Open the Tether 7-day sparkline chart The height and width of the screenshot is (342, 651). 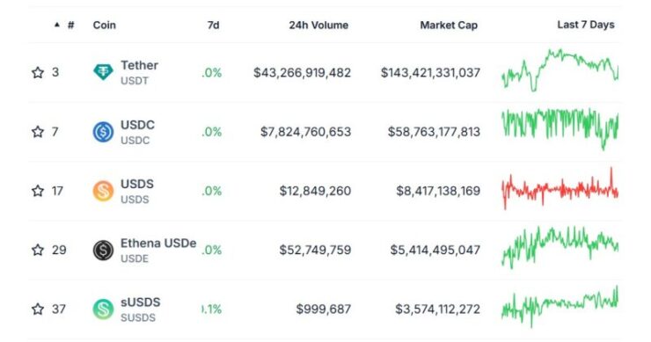560,70
